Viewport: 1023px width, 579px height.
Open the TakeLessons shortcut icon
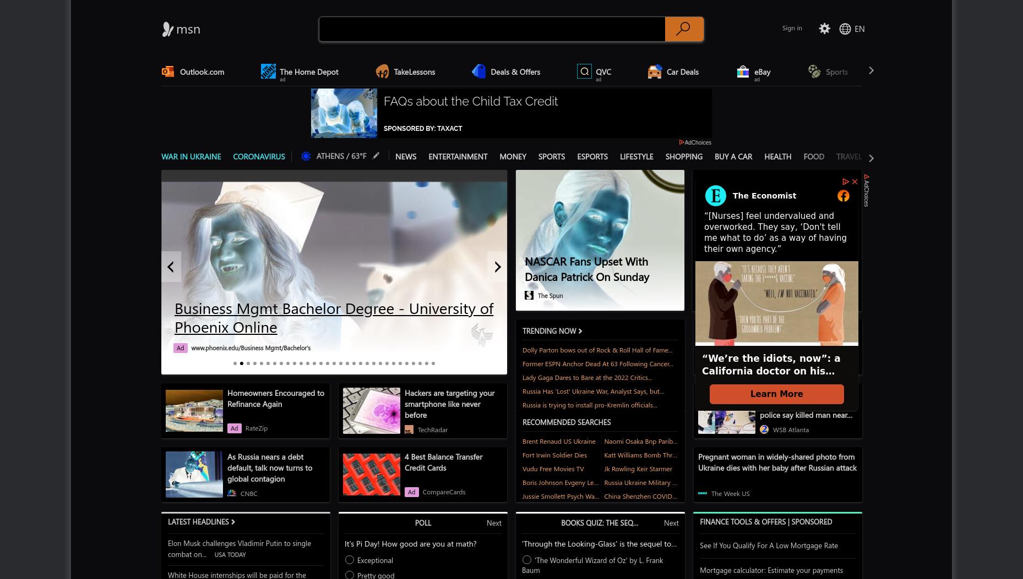tap(382, 71)
